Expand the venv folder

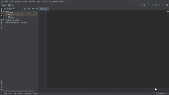pos(6,15)
